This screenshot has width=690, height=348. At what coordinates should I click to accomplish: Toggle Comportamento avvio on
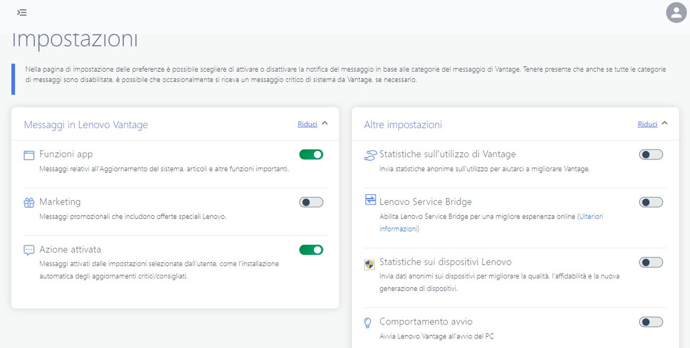651,322
